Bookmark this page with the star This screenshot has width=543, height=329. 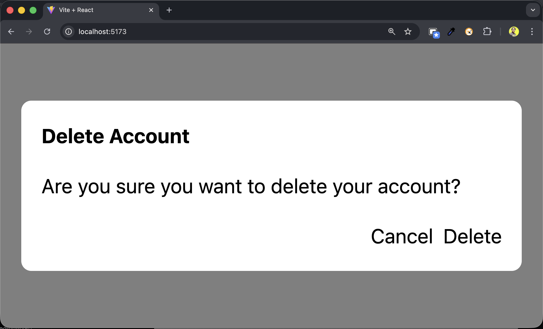click(x=408, y=32)
